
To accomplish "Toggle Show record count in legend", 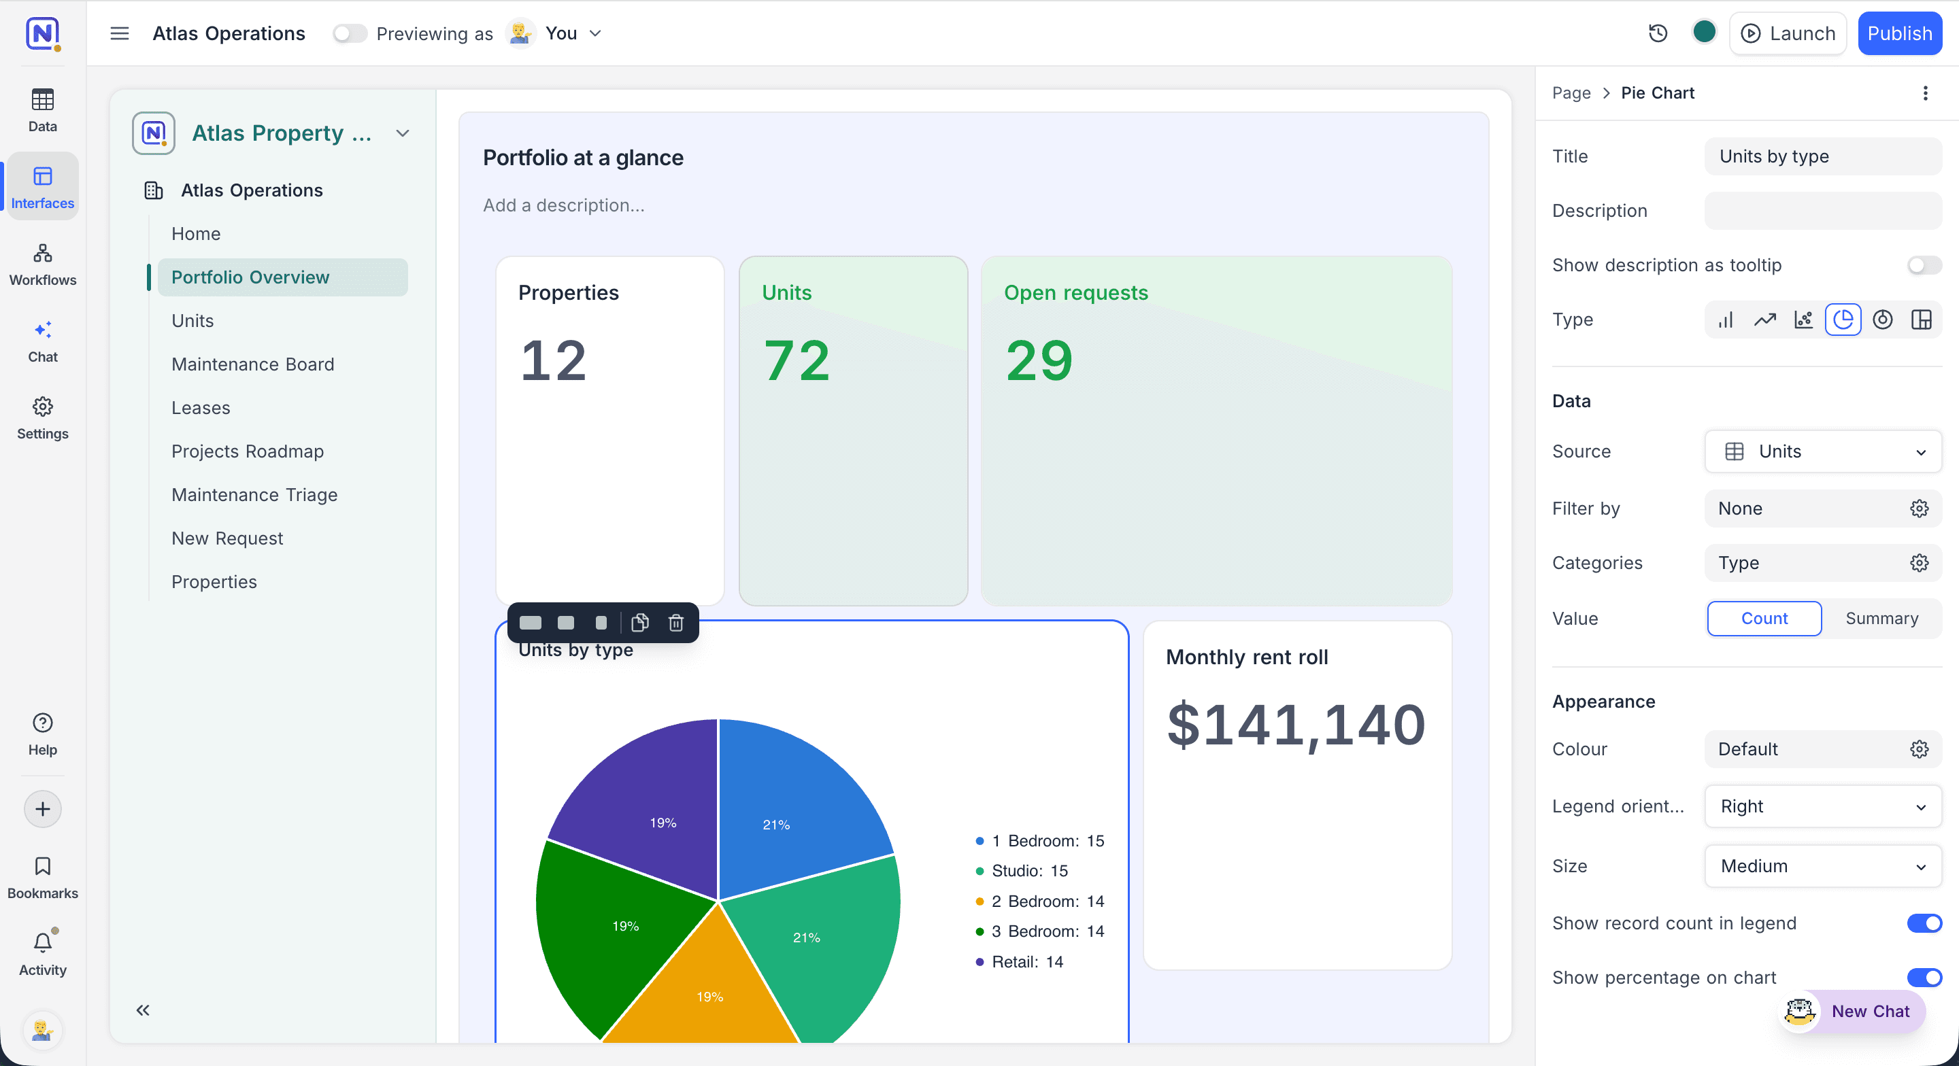I will pos(1924,923).
